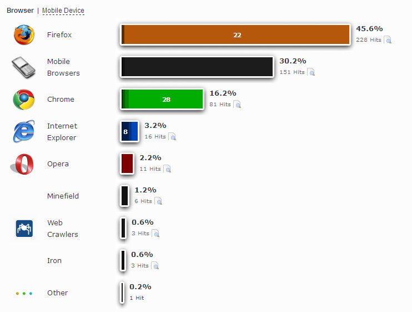
Task: Click the Mobile Browsers phone icon
Action: pos(23,67)
